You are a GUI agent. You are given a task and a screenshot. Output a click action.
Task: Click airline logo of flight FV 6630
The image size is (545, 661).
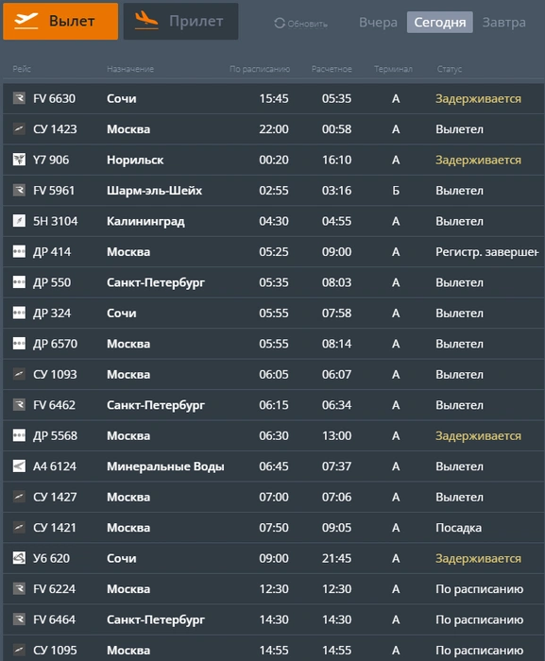[x=19, y=98]
